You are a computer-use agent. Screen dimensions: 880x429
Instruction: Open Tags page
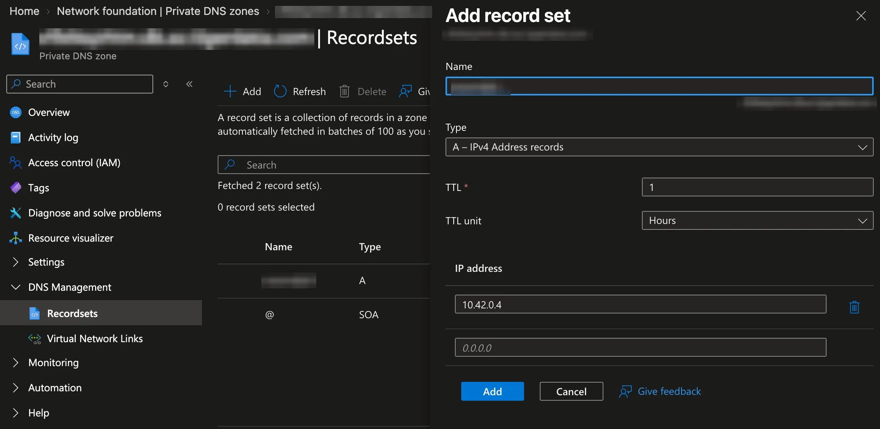(x=38, y=188)
